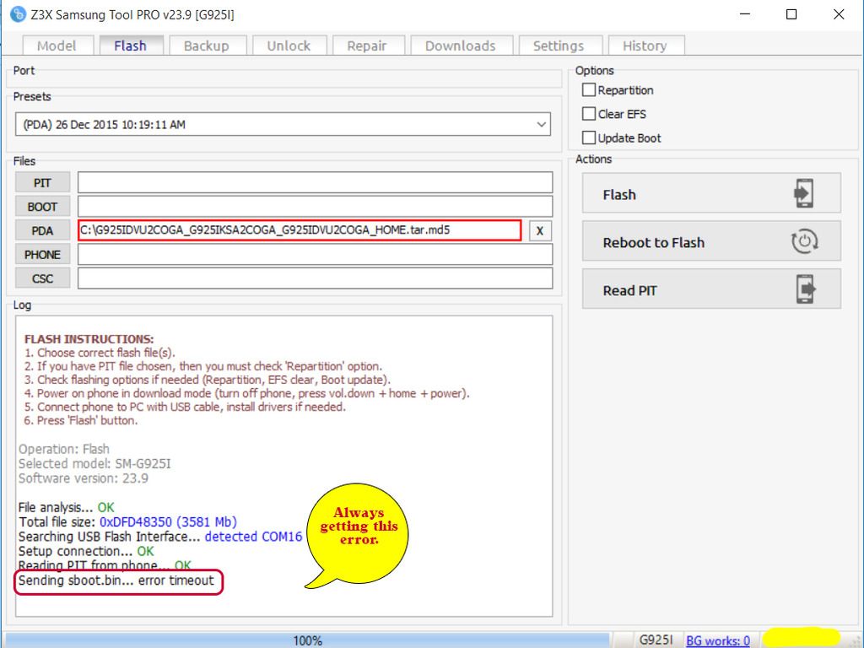Click the Z3X app logo icon
This screenshot has height=648, width=864.
tap(18, 14)
